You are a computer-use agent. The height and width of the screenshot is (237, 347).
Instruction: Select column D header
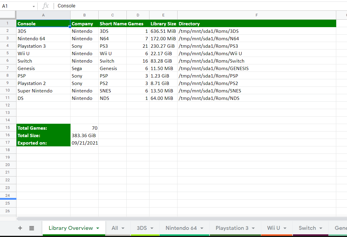tap(138, 15)
